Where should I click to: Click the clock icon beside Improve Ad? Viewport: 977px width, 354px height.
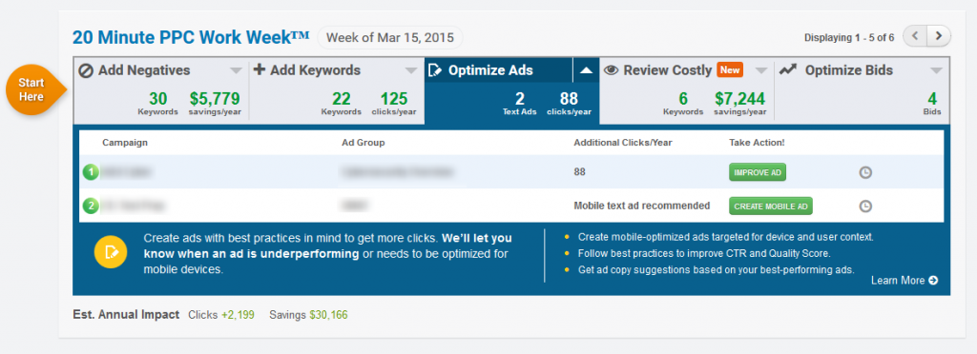point(865,172)
